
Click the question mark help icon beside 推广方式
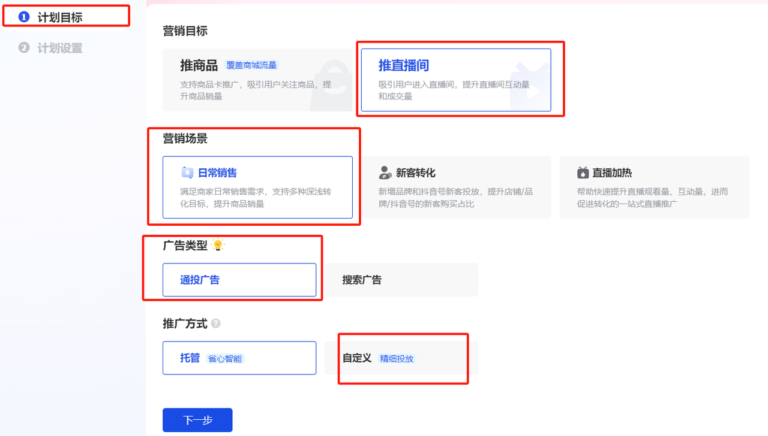coord(215,323)
